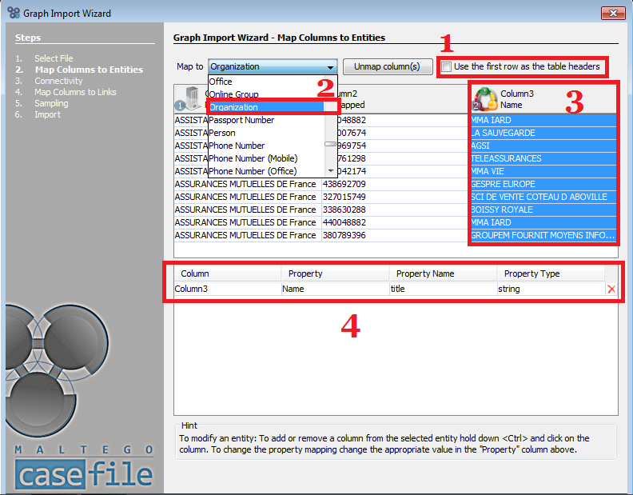The image size is (633, 495).
Task: Click the 'Property Name' column header
Action: tap(444, 273)
